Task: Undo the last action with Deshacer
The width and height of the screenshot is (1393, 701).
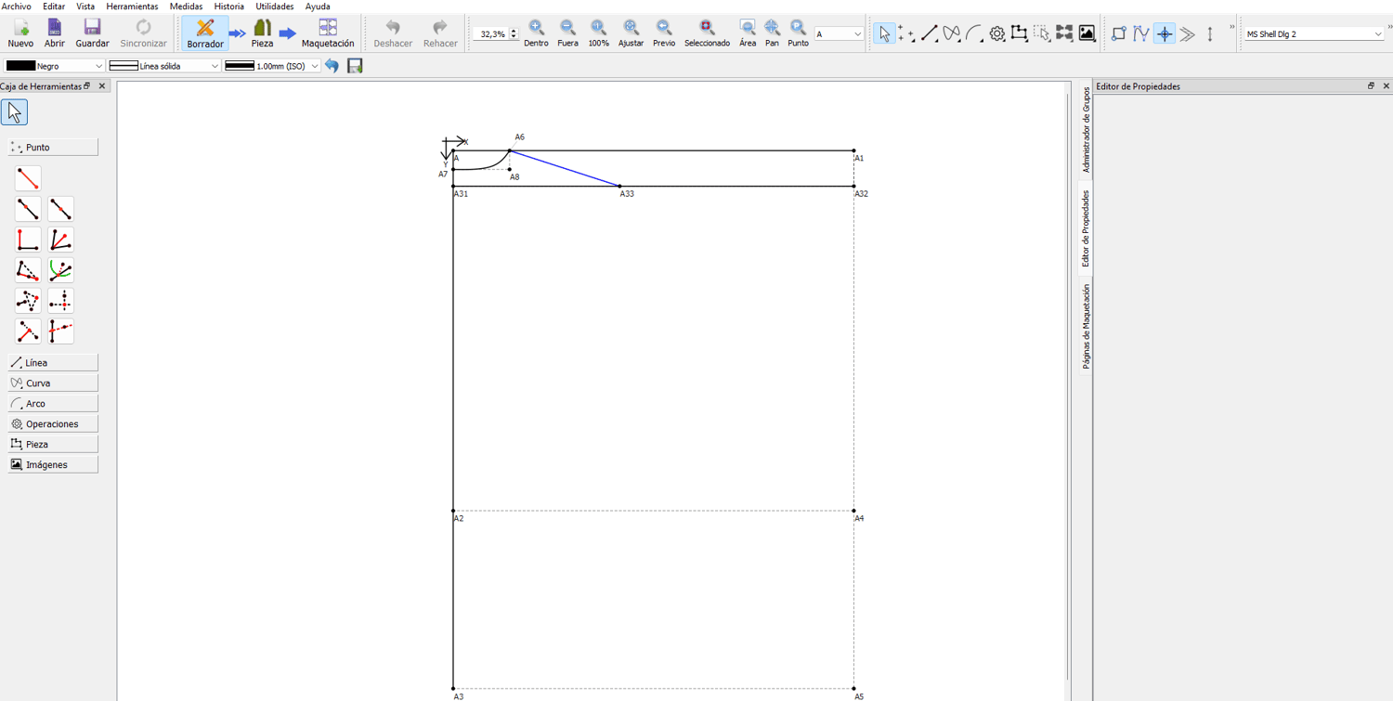Action: pos(393,33)
